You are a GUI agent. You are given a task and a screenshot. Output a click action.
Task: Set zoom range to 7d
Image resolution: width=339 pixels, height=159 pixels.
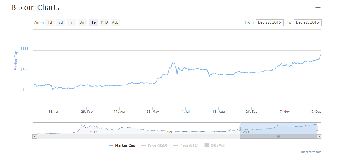(x=61, y=22)
